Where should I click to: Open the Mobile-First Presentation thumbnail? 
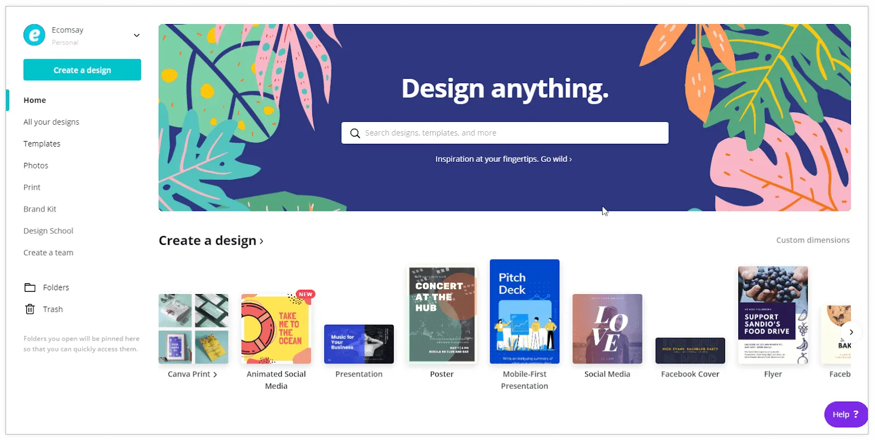[524, 312]
